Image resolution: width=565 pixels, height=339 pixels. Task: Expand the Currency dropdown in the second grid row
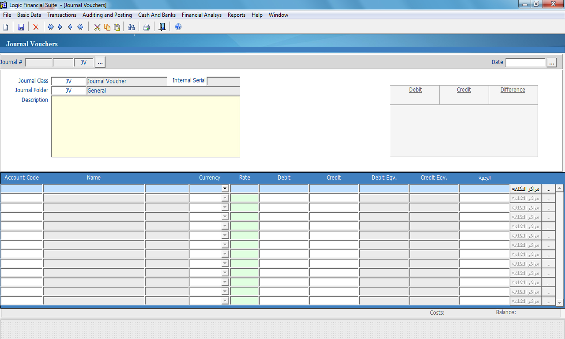point(225,198)
